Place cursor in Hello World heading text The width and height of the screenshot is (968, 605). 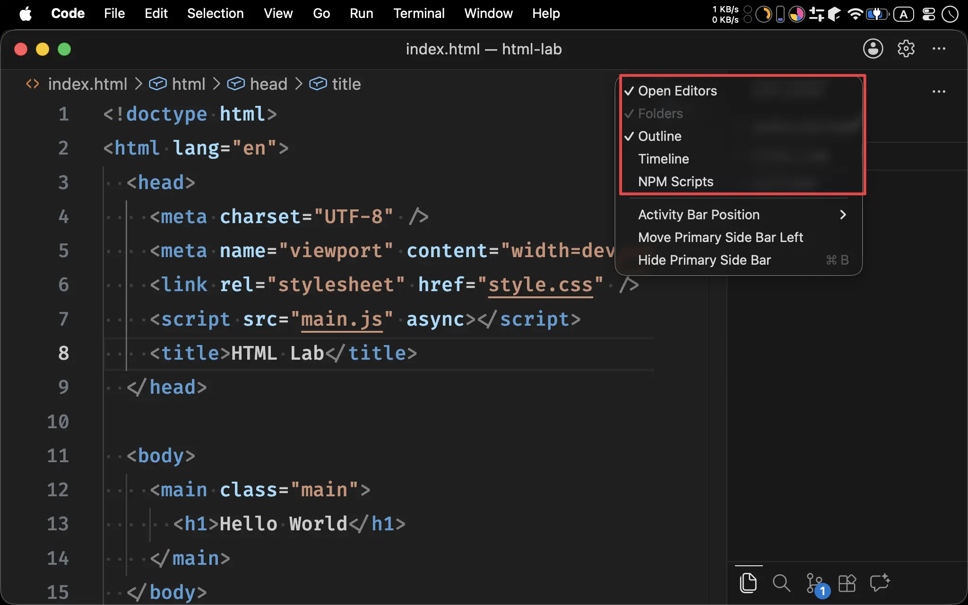pyautogui.click(x=284, y=524)
